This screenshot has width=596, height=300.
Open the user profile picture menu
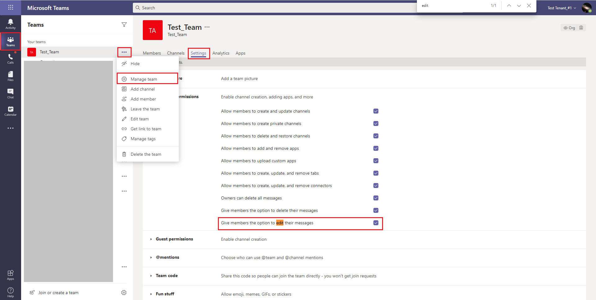pos(586,8)
